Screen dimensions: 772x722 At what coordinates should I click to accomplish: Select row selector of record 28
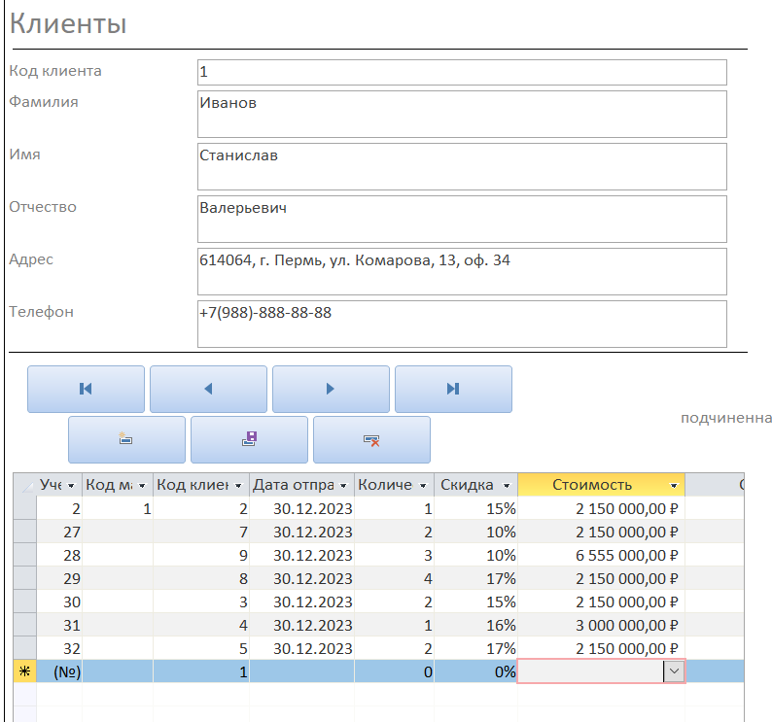tap(24, 555)
